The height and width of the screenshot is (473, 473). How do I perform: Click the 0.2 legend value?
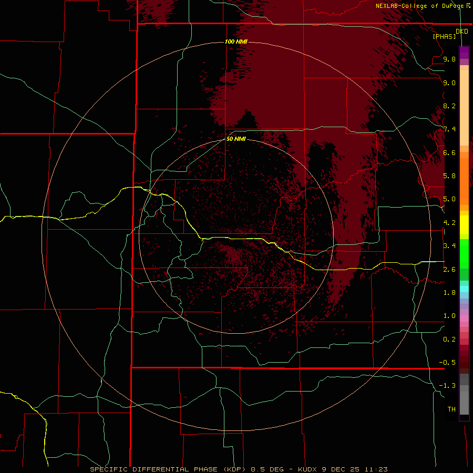pyautogui.click(x=449, y=340)
